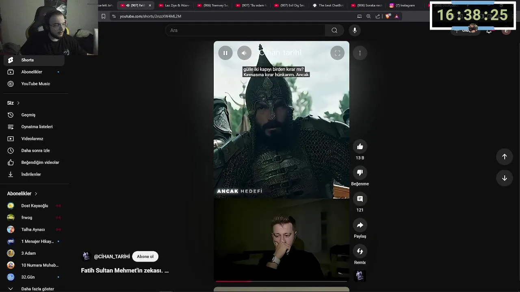This screenshot has width=520, height=292.
Task: Open Beğendiğim videolar list
Action: coord(34,162)
